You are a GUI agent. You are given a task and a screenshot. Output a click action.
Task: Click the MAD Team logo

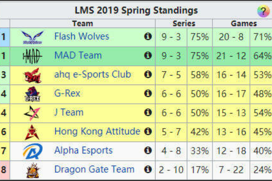[33, 56]
